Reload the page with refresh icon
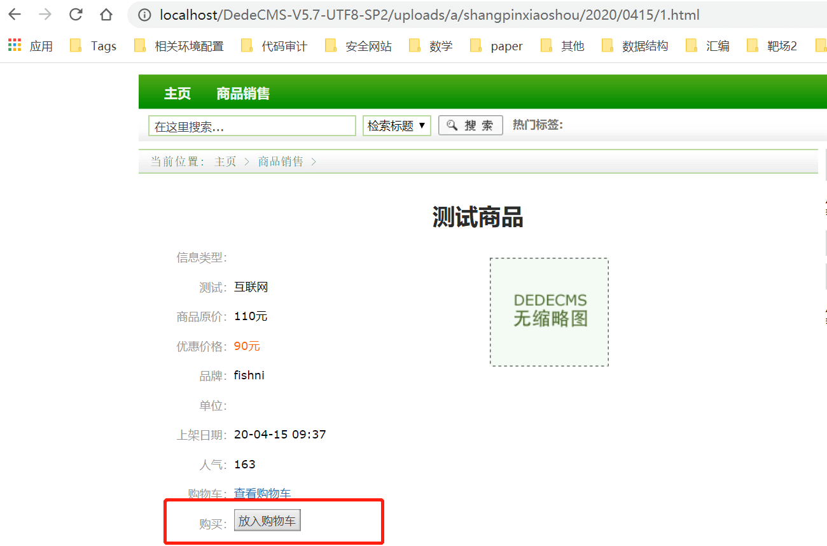Screen dimensions: 827x546 [76, 15]
